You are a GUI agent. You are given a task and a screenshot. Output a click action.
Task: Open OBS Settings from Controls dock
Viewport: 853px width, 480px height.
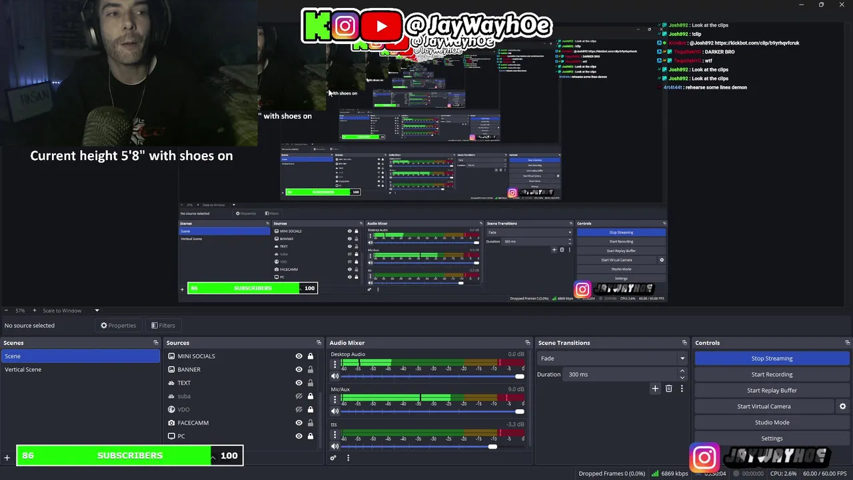pos(772,438)
